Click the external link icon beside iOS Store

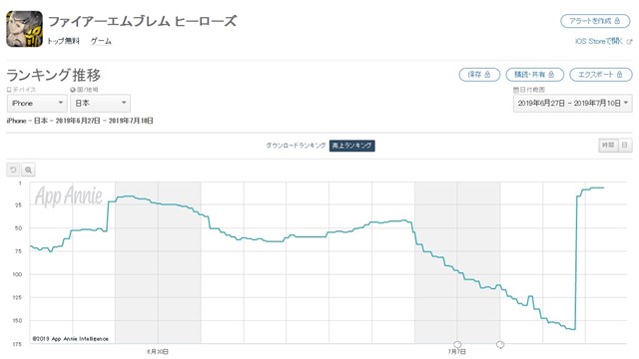pos(629,42)
